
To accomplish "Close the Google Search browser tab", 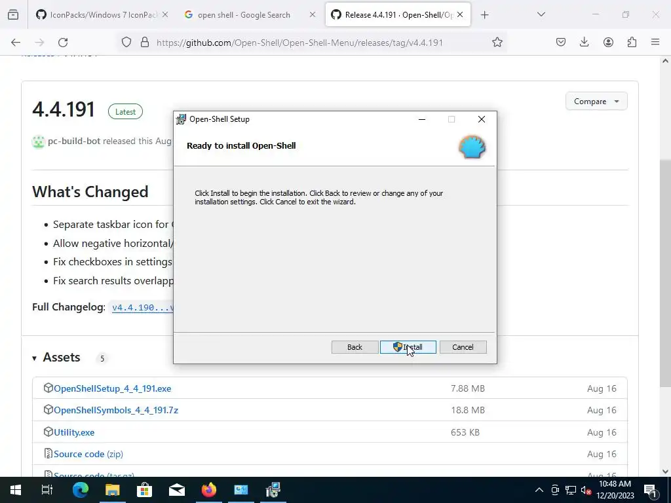I will pyautogui.click(x=313, y=15).
